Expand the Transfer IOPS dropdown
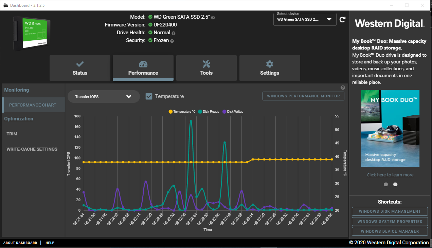The width and height of the screenshot is (432, 248). (104, 97)
